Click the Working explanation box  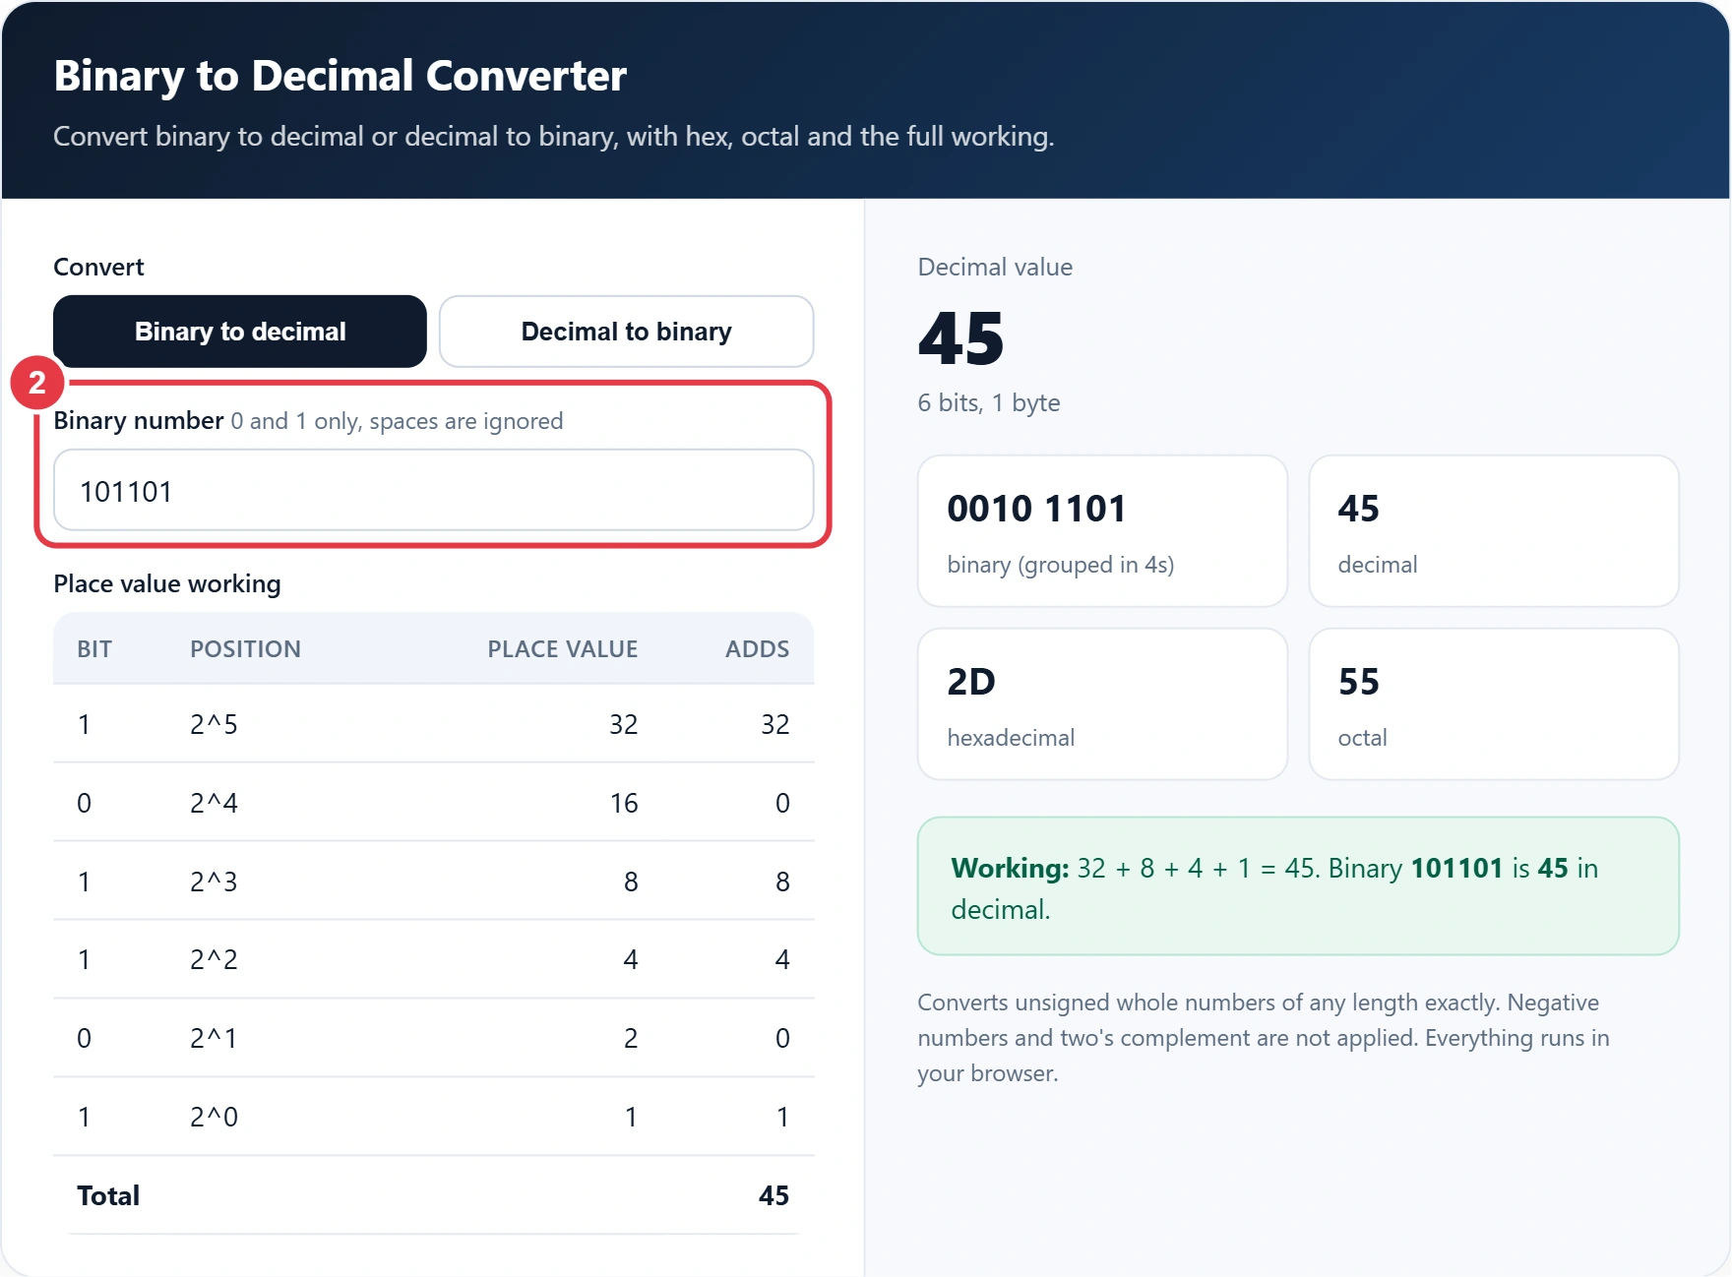pos(1298,886)
